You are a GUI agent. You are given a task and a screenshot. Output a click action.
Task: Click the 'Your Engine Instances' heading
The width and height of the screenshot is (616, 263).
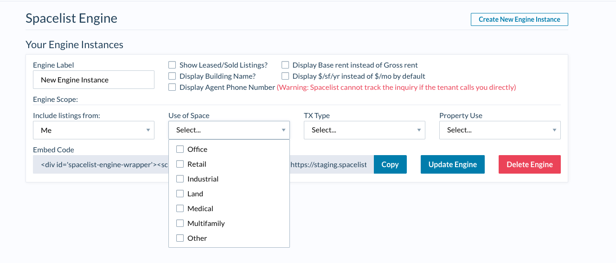[x=74, y=45]
